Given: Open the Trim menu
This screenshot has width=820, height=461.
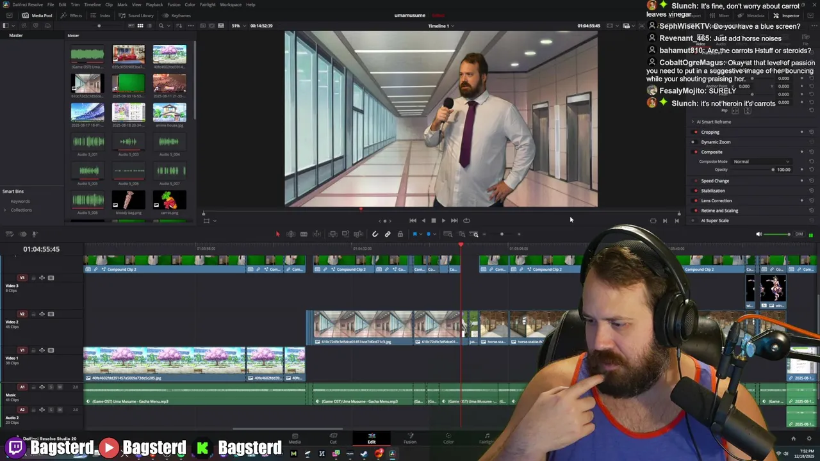Looking at the screenshot, I should (x=75, y=4).
